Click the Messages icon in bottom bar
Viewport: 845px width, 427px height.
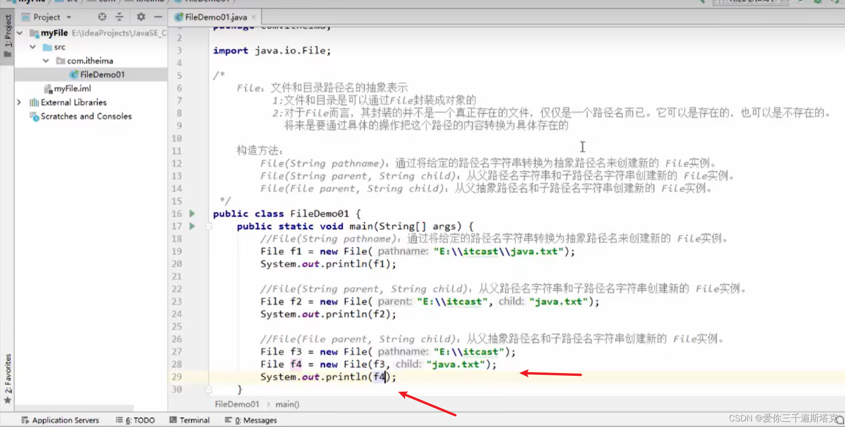pos(228,420)
